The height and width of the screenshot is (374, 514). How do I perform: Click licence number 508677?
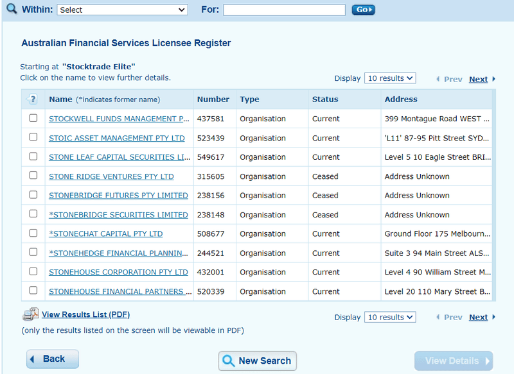[211, 234]
